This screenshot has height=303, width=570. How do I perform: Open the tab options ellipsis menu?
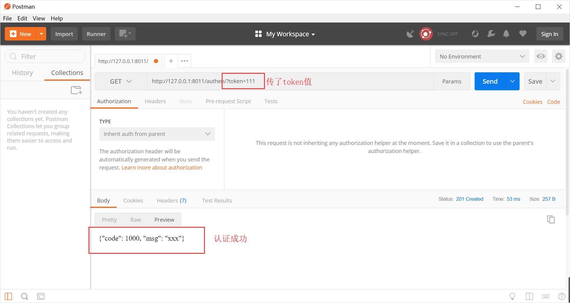[x=184, y=61]
